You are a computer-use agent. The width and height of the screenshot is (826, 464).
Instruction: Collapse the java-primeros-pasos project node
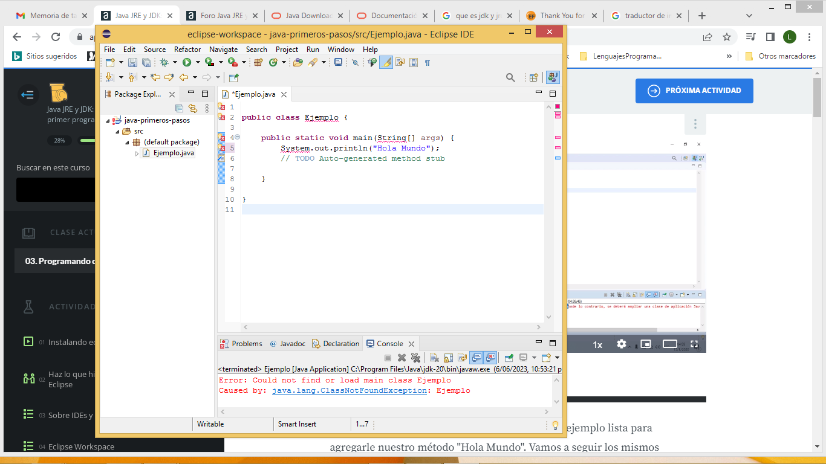coord(108,120)
